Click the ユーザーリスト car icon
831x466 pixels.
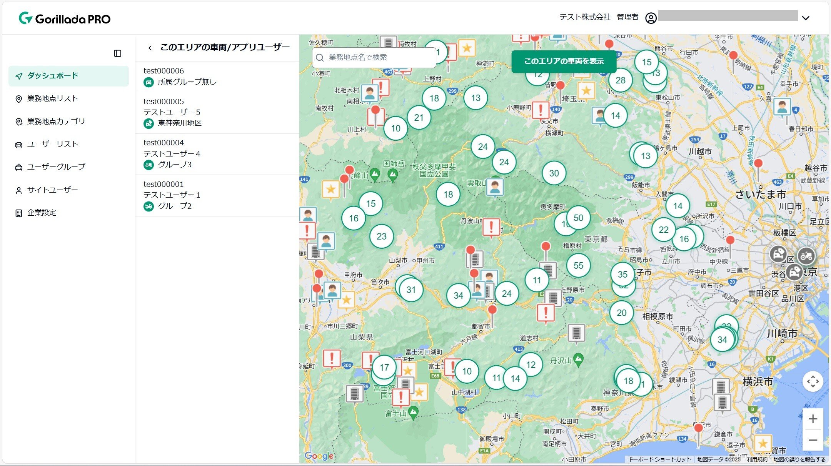pyautogui.click(x=18, y=145)
